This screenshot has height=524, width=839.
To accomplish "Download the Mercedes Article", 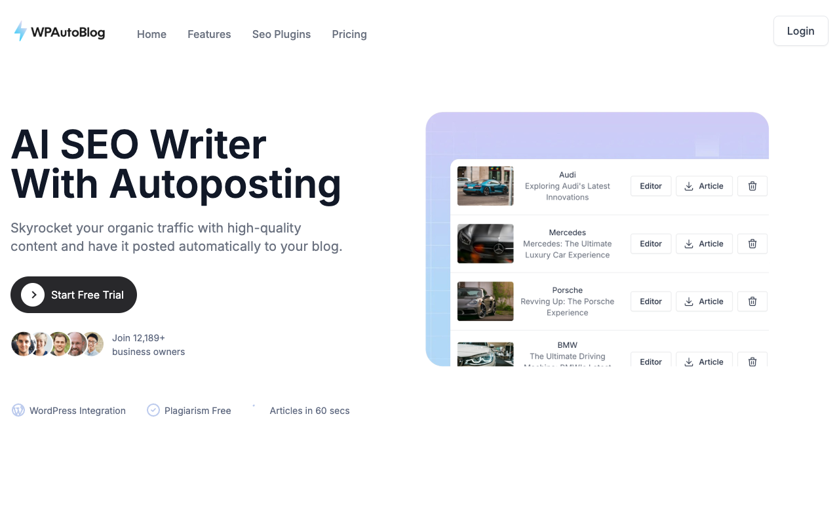I will pos(704,244).
